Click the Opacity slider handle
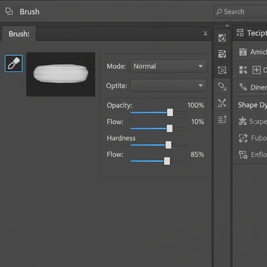The image size is (267, 267). click(170, 112)
